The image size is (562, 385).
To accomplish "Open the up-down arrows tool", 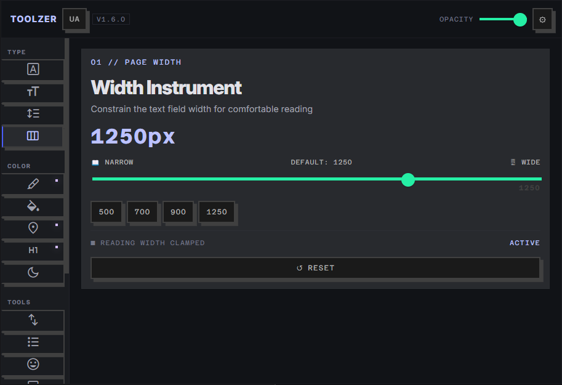I will tap(33, 320).
